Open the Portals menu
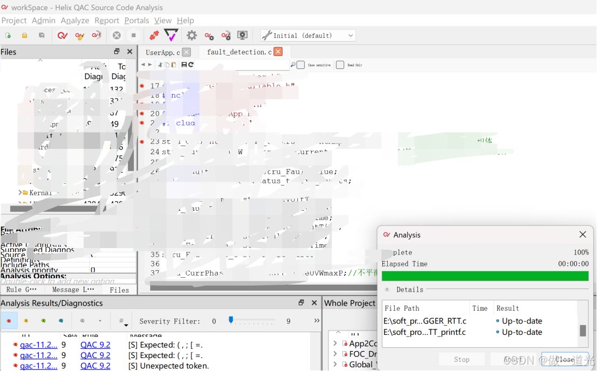This screenshot has width=597, height=371. 136,20
